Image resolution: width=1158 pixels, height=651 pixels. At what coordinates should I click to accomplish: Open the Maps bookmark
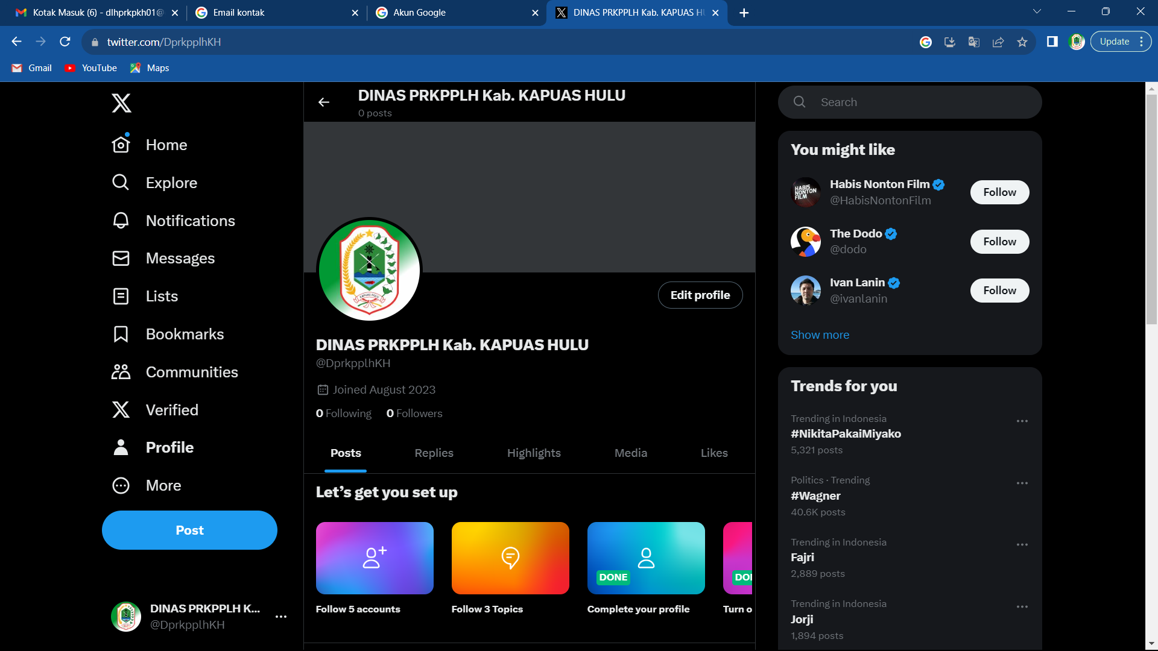(x=150, y=68)
